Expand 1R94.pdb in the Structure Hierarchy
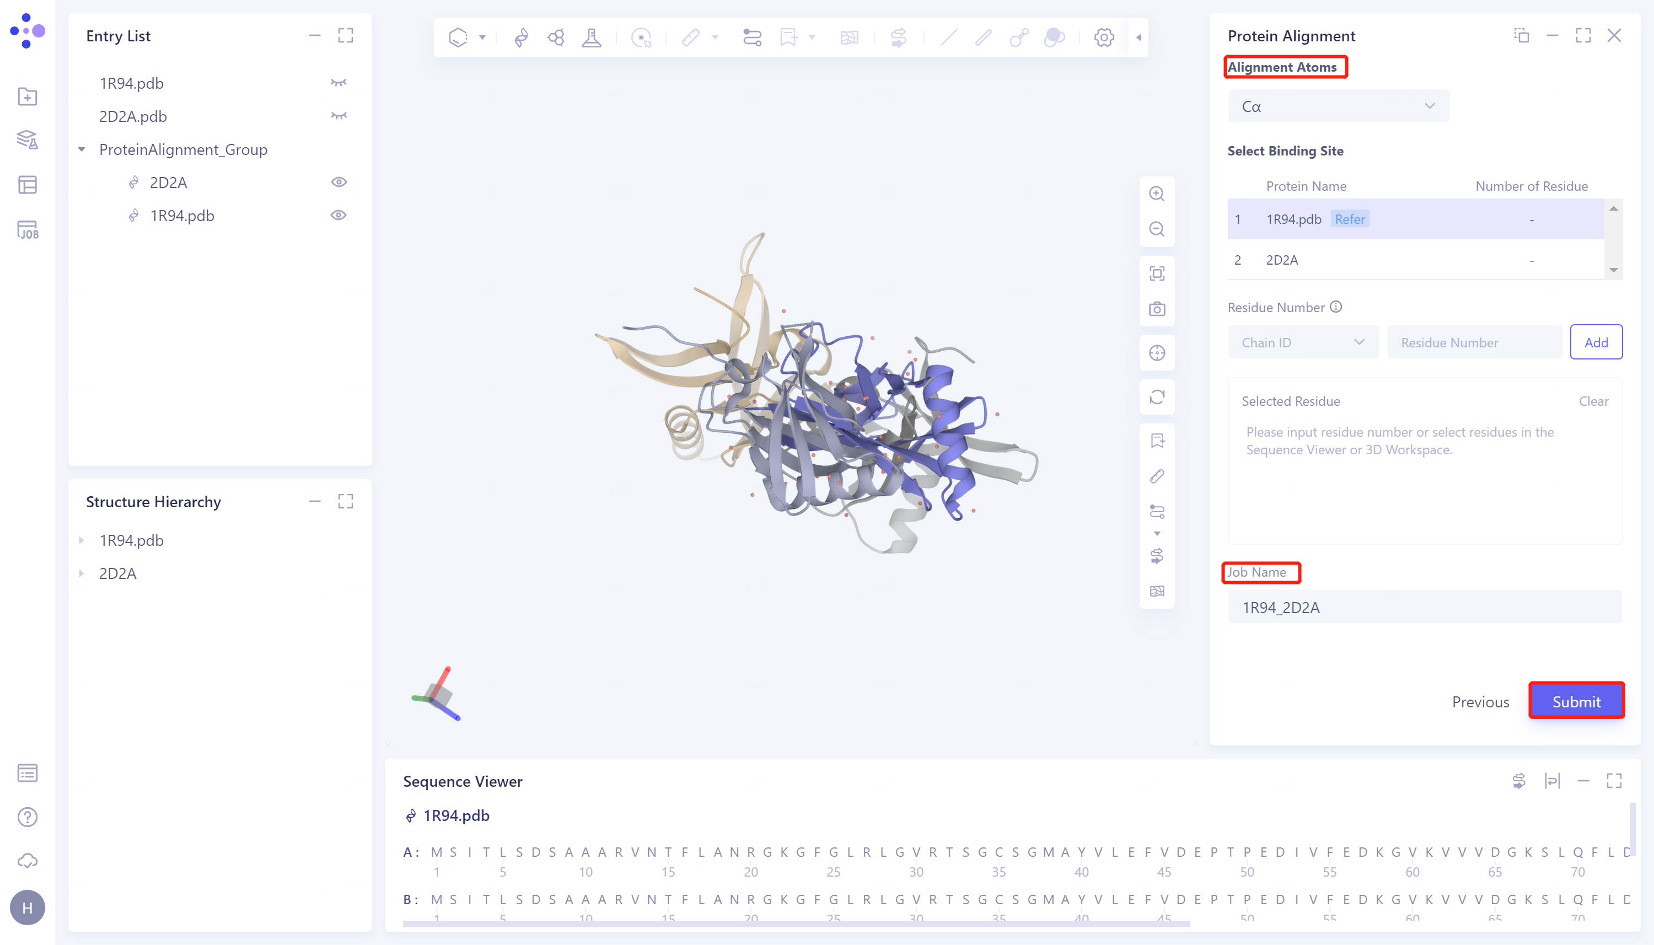 pyautogui.click(x=82, y=539)
